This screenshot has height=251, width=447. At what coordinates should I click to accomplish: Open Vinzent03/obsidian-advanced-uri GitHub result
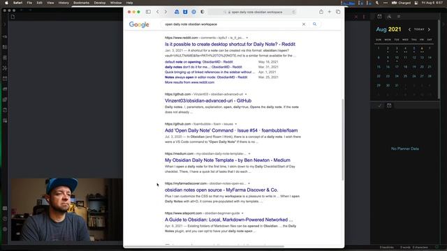pyautogui.click(x=208, y=100)
